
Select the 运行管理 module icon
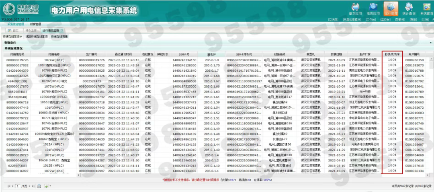(391, 9)
